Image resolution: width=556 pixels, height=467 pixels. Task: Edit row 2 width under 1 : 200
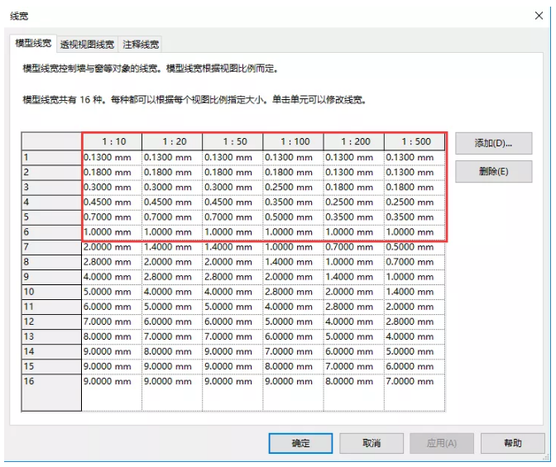click(x=354, y=172)
